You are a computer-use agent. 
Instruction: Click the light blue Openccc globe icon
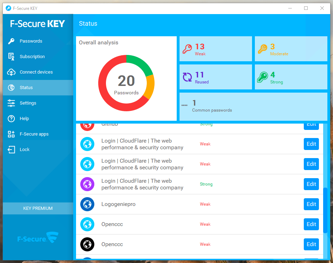[x=87, y=224]
